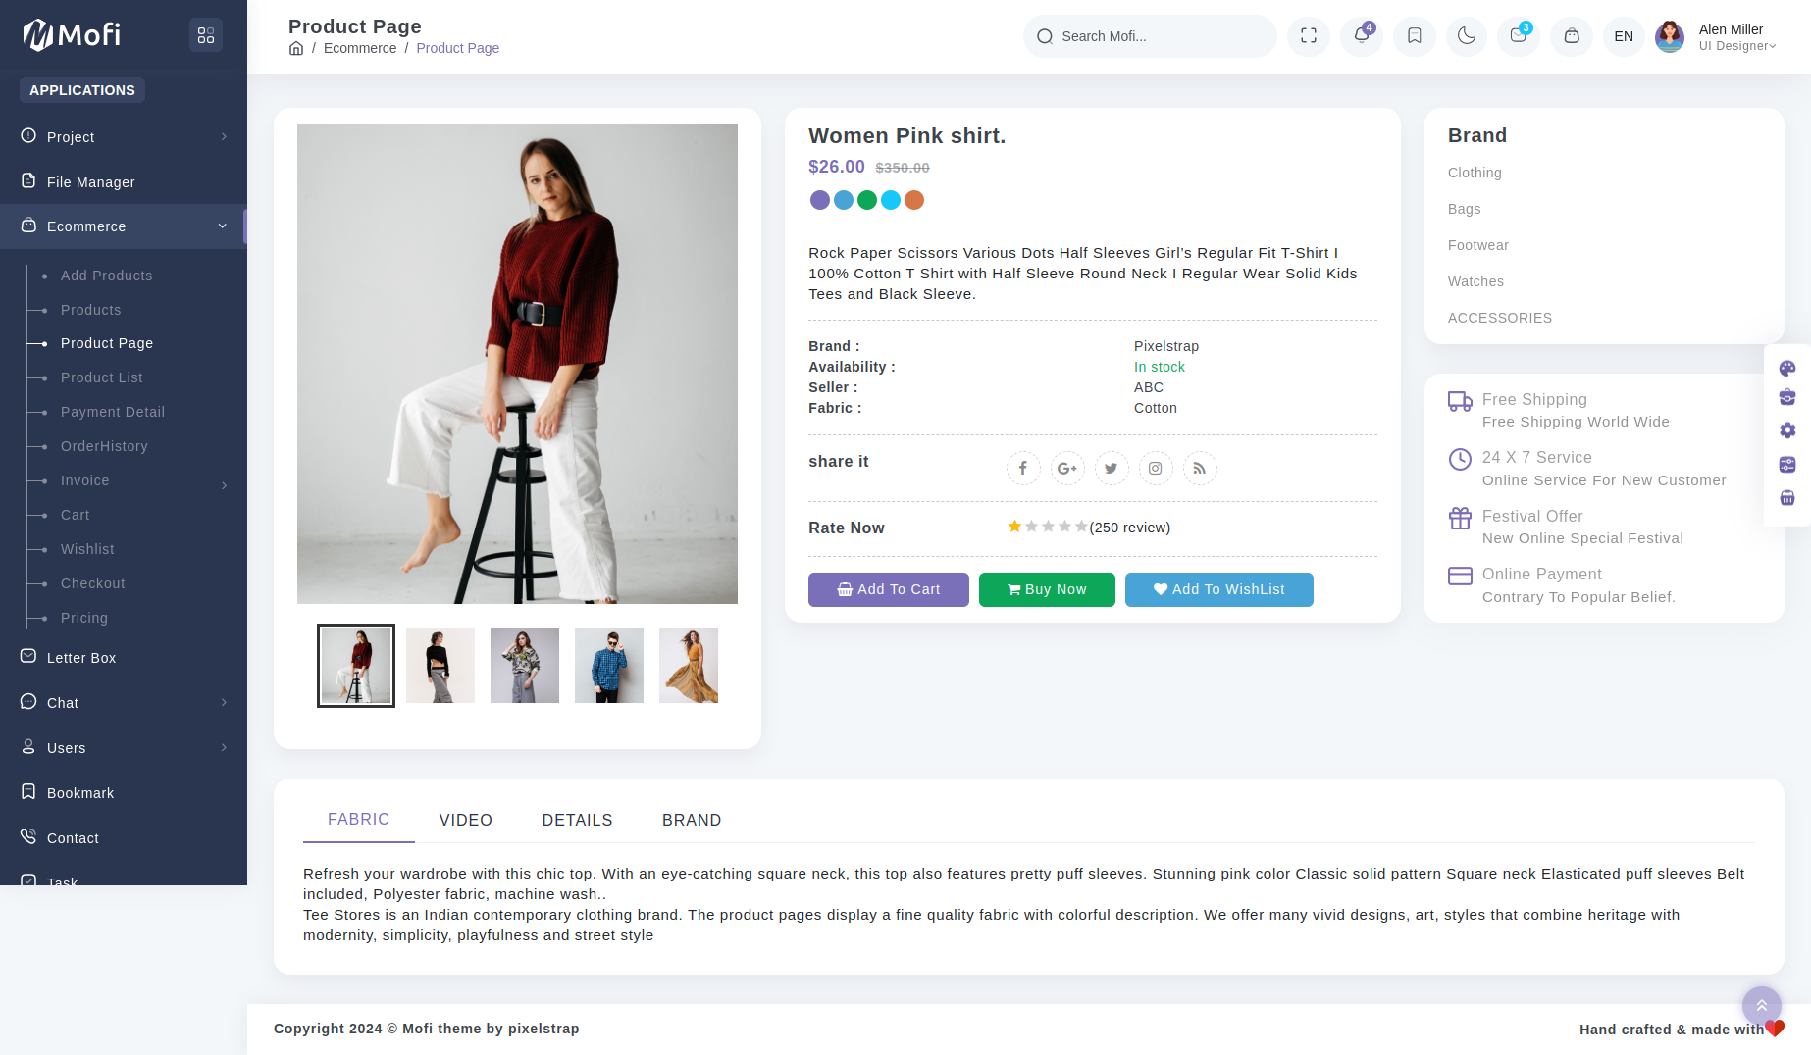Select the blue plaid shirt thumbnail
This screenshot has width=1811, height=1055.
tap(609, 666)
